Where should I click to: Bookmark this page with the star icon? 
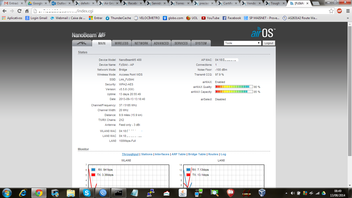331,11
